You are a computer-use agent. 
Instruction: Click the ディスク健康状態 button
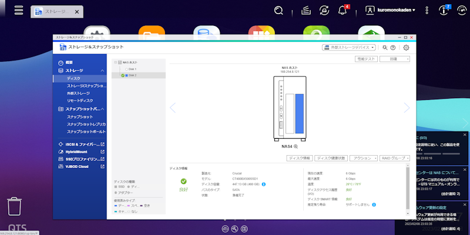(331, 158)
